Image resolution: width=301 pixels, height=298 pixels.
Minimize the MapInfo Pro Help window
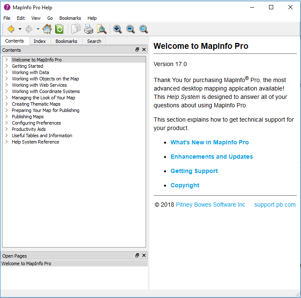252,7
